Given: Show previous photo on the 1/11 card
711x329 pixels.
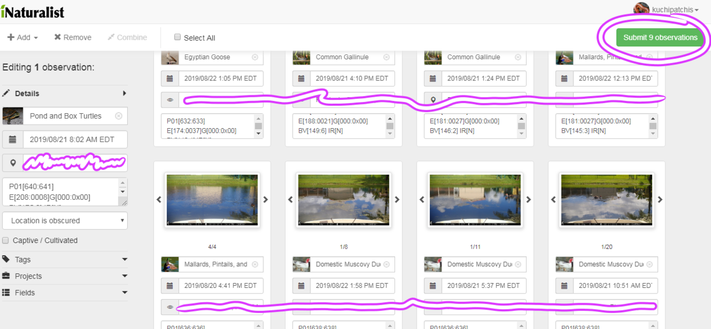Looking at the screenshot, I should [x=422, y=200].
